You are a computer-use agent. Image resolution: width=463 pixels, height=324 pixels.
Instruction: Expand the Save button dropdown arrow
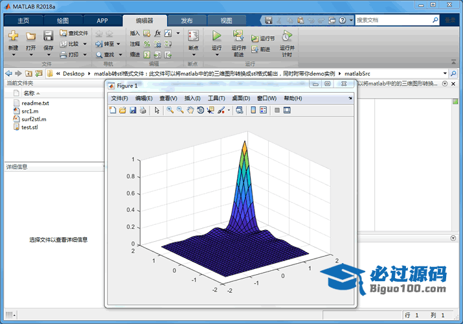pyautogui.click(x=49, y=55)
